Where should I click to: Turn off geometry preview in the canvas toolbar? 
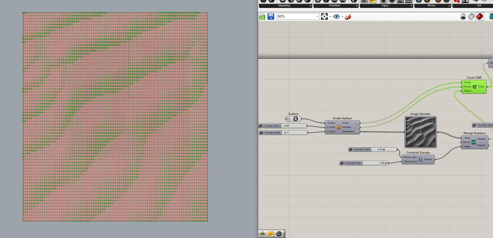tap(463, 17)
